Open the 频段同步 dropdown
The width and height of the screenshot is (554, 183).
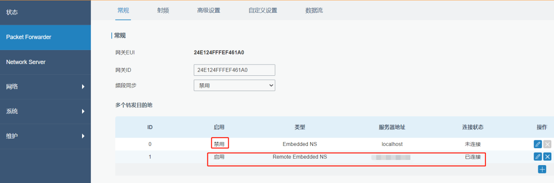point(234,85)
